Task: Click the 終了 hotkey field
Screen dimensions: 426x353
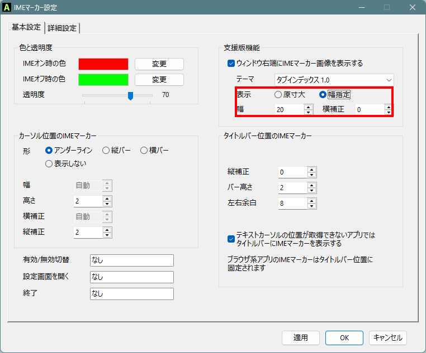Action: pyautogui.click(x=132, y=294)
